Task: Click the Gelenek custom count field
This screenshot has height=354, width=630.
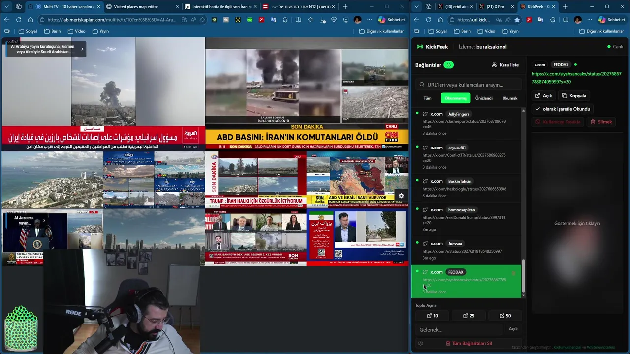Action: pyautogui.click(x=459, y=329)
